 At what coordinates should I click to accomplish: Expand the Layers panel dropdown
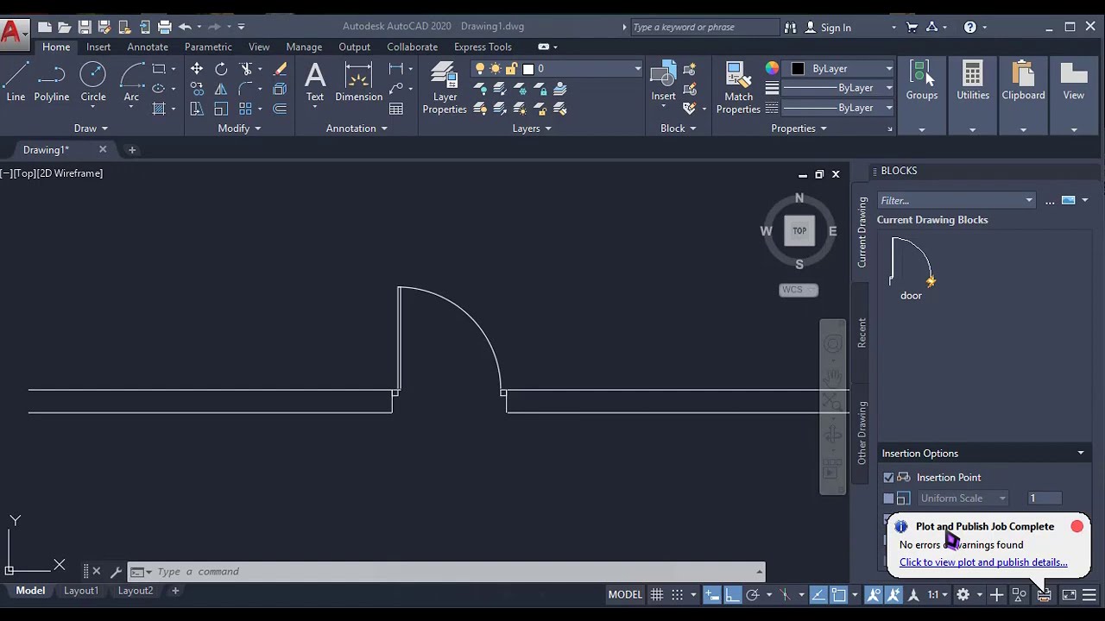tap(532, 129)
